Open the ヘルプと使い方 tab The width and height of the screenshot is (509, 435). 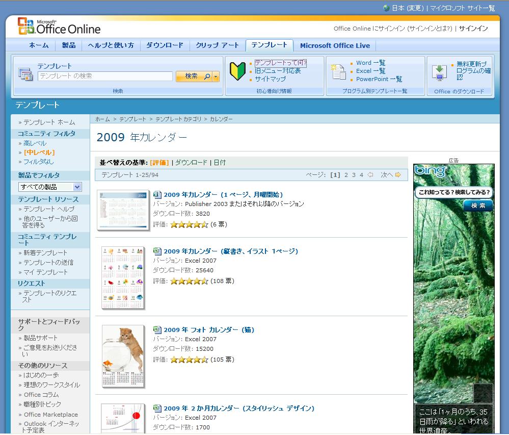click(x=111, y=45)
